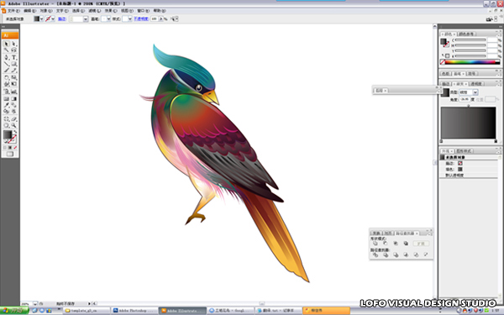
Task: Toggle the None (red slash) fill mode
Action: pyautogui.click(x=15, y=148)
